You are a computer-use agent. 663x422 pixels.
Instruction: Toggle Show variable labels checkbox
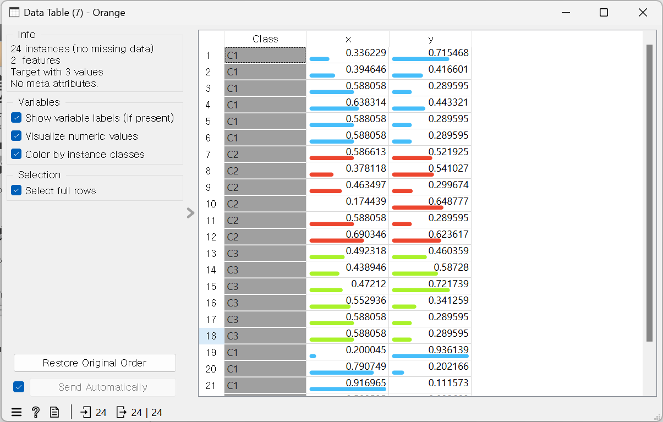(17, 118)
